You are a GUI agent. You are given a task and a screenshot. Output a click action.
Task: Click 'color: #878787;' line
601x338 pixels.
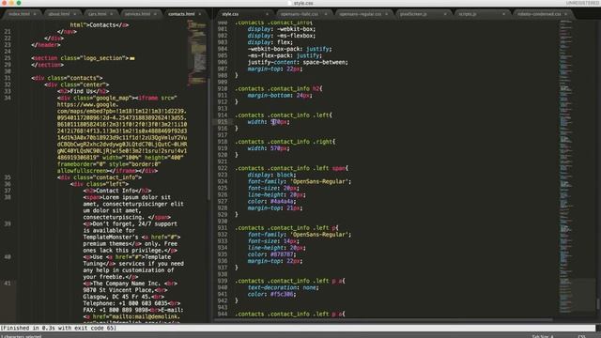[x=271, y=254]
